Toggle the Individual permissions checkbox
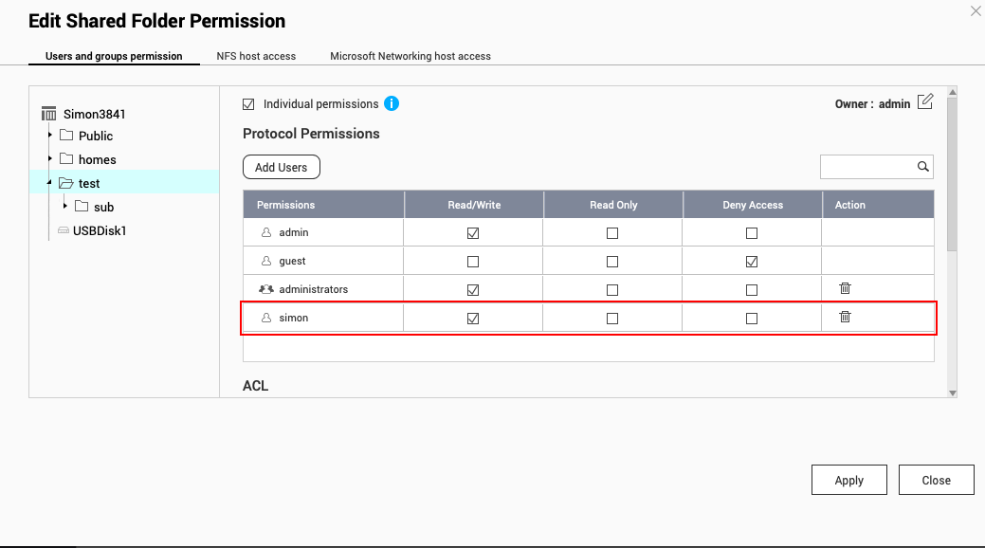Viewport: 985px width, 548px height. (249, 104)
